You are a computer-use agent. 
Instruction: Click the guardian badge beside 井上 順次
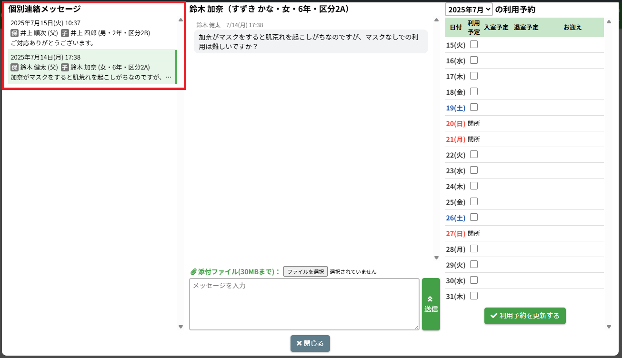pos(14,33)
